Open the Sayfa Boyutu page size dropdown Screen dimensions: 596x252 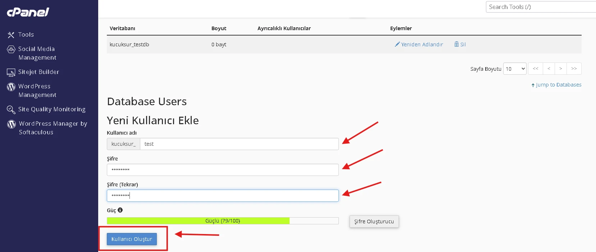pos(515,69)
